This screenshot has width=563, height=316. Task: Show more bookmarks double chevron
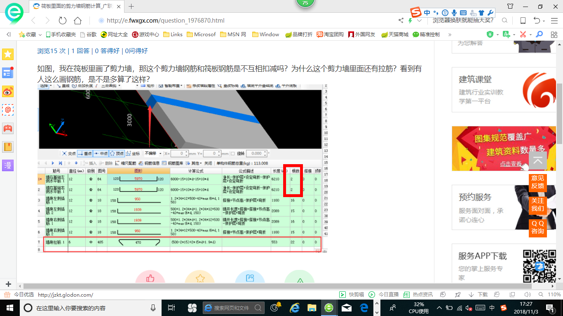click(450, 35)
